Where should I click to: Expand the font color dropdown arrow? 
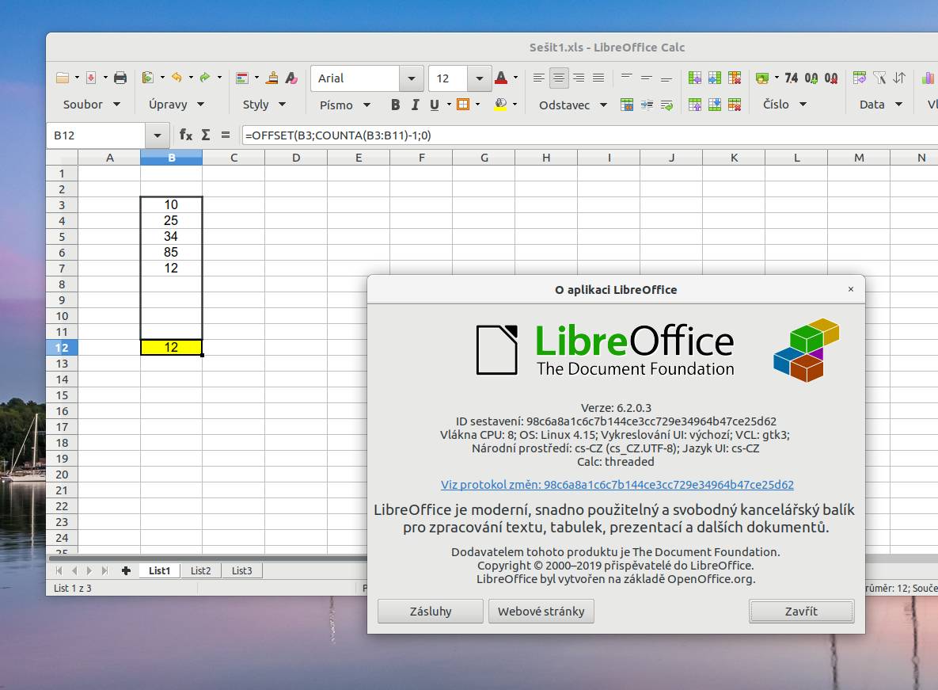click(515, 78)
